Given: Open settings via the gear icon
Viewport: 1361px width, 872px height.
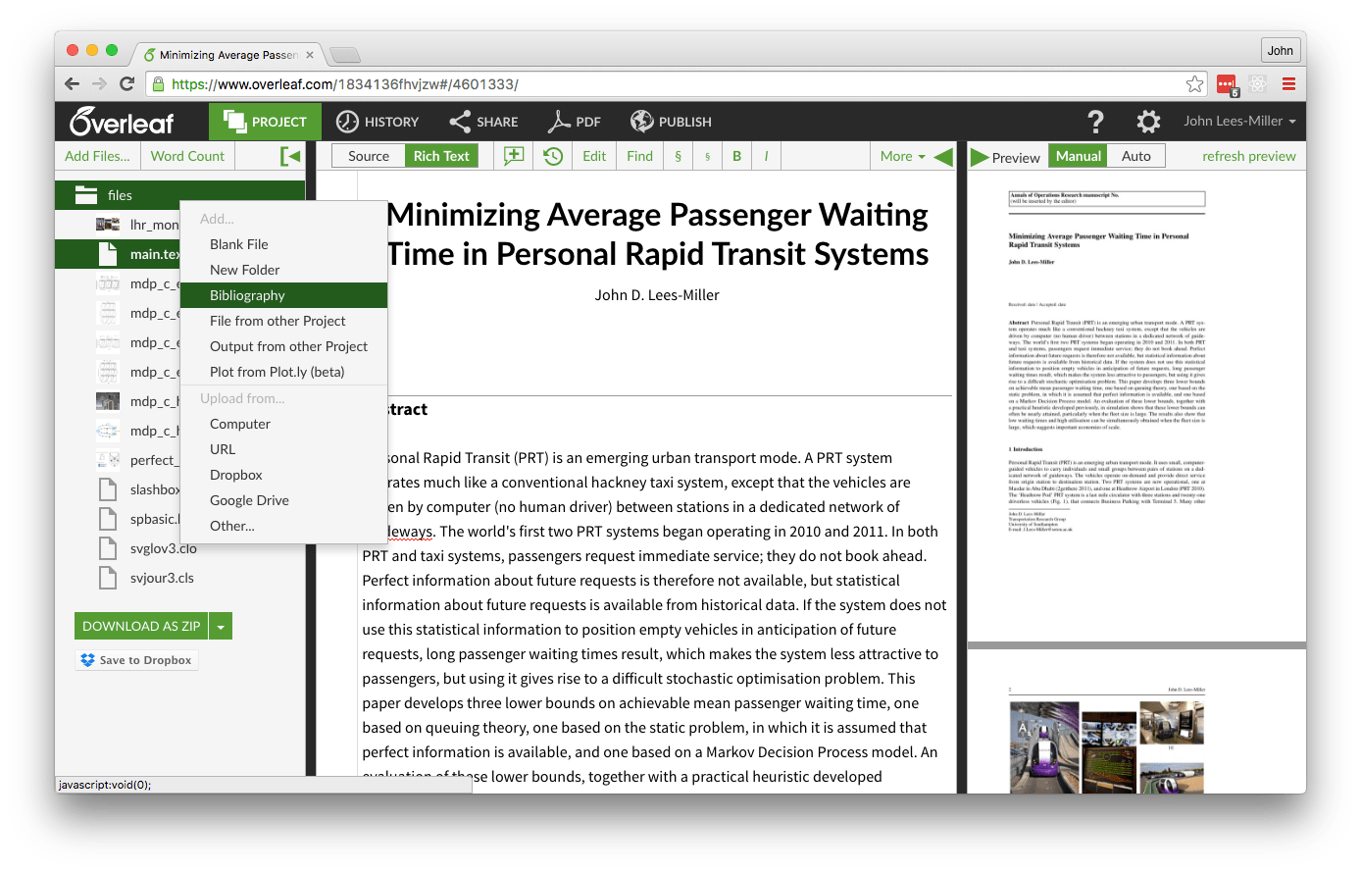Looking at the screenshot, I should [1147, 121].
